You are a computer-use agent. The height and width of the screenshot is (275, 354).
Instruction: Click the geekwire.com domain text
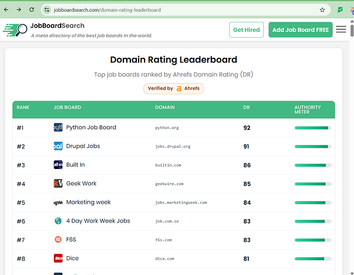[x=169, y=184]
